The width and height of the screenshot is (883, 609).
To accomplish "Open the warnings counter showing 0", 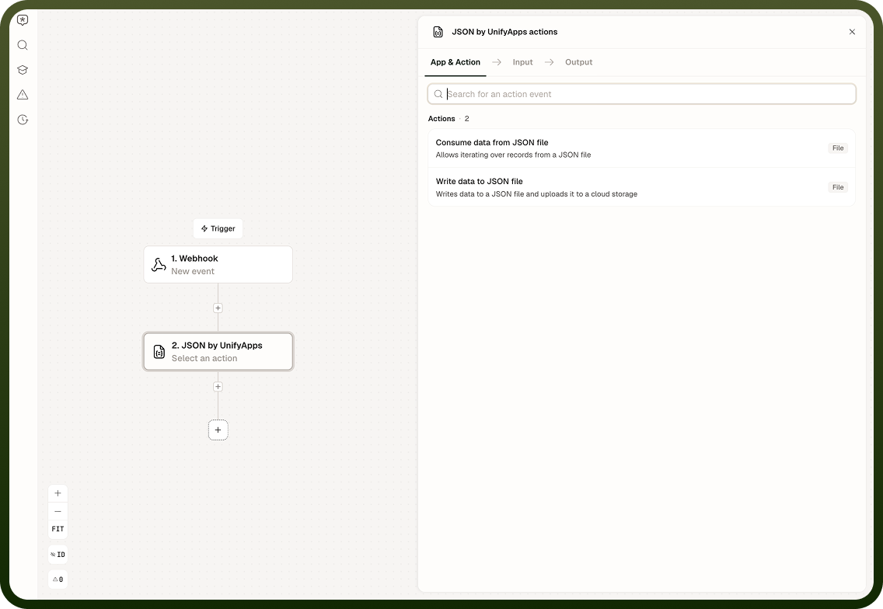I will coord(58,579).
